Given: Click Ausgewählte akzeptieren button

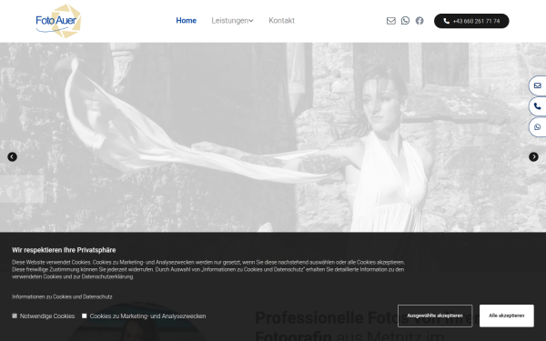Looking at the screenshot, I should (x=435, y=316).
